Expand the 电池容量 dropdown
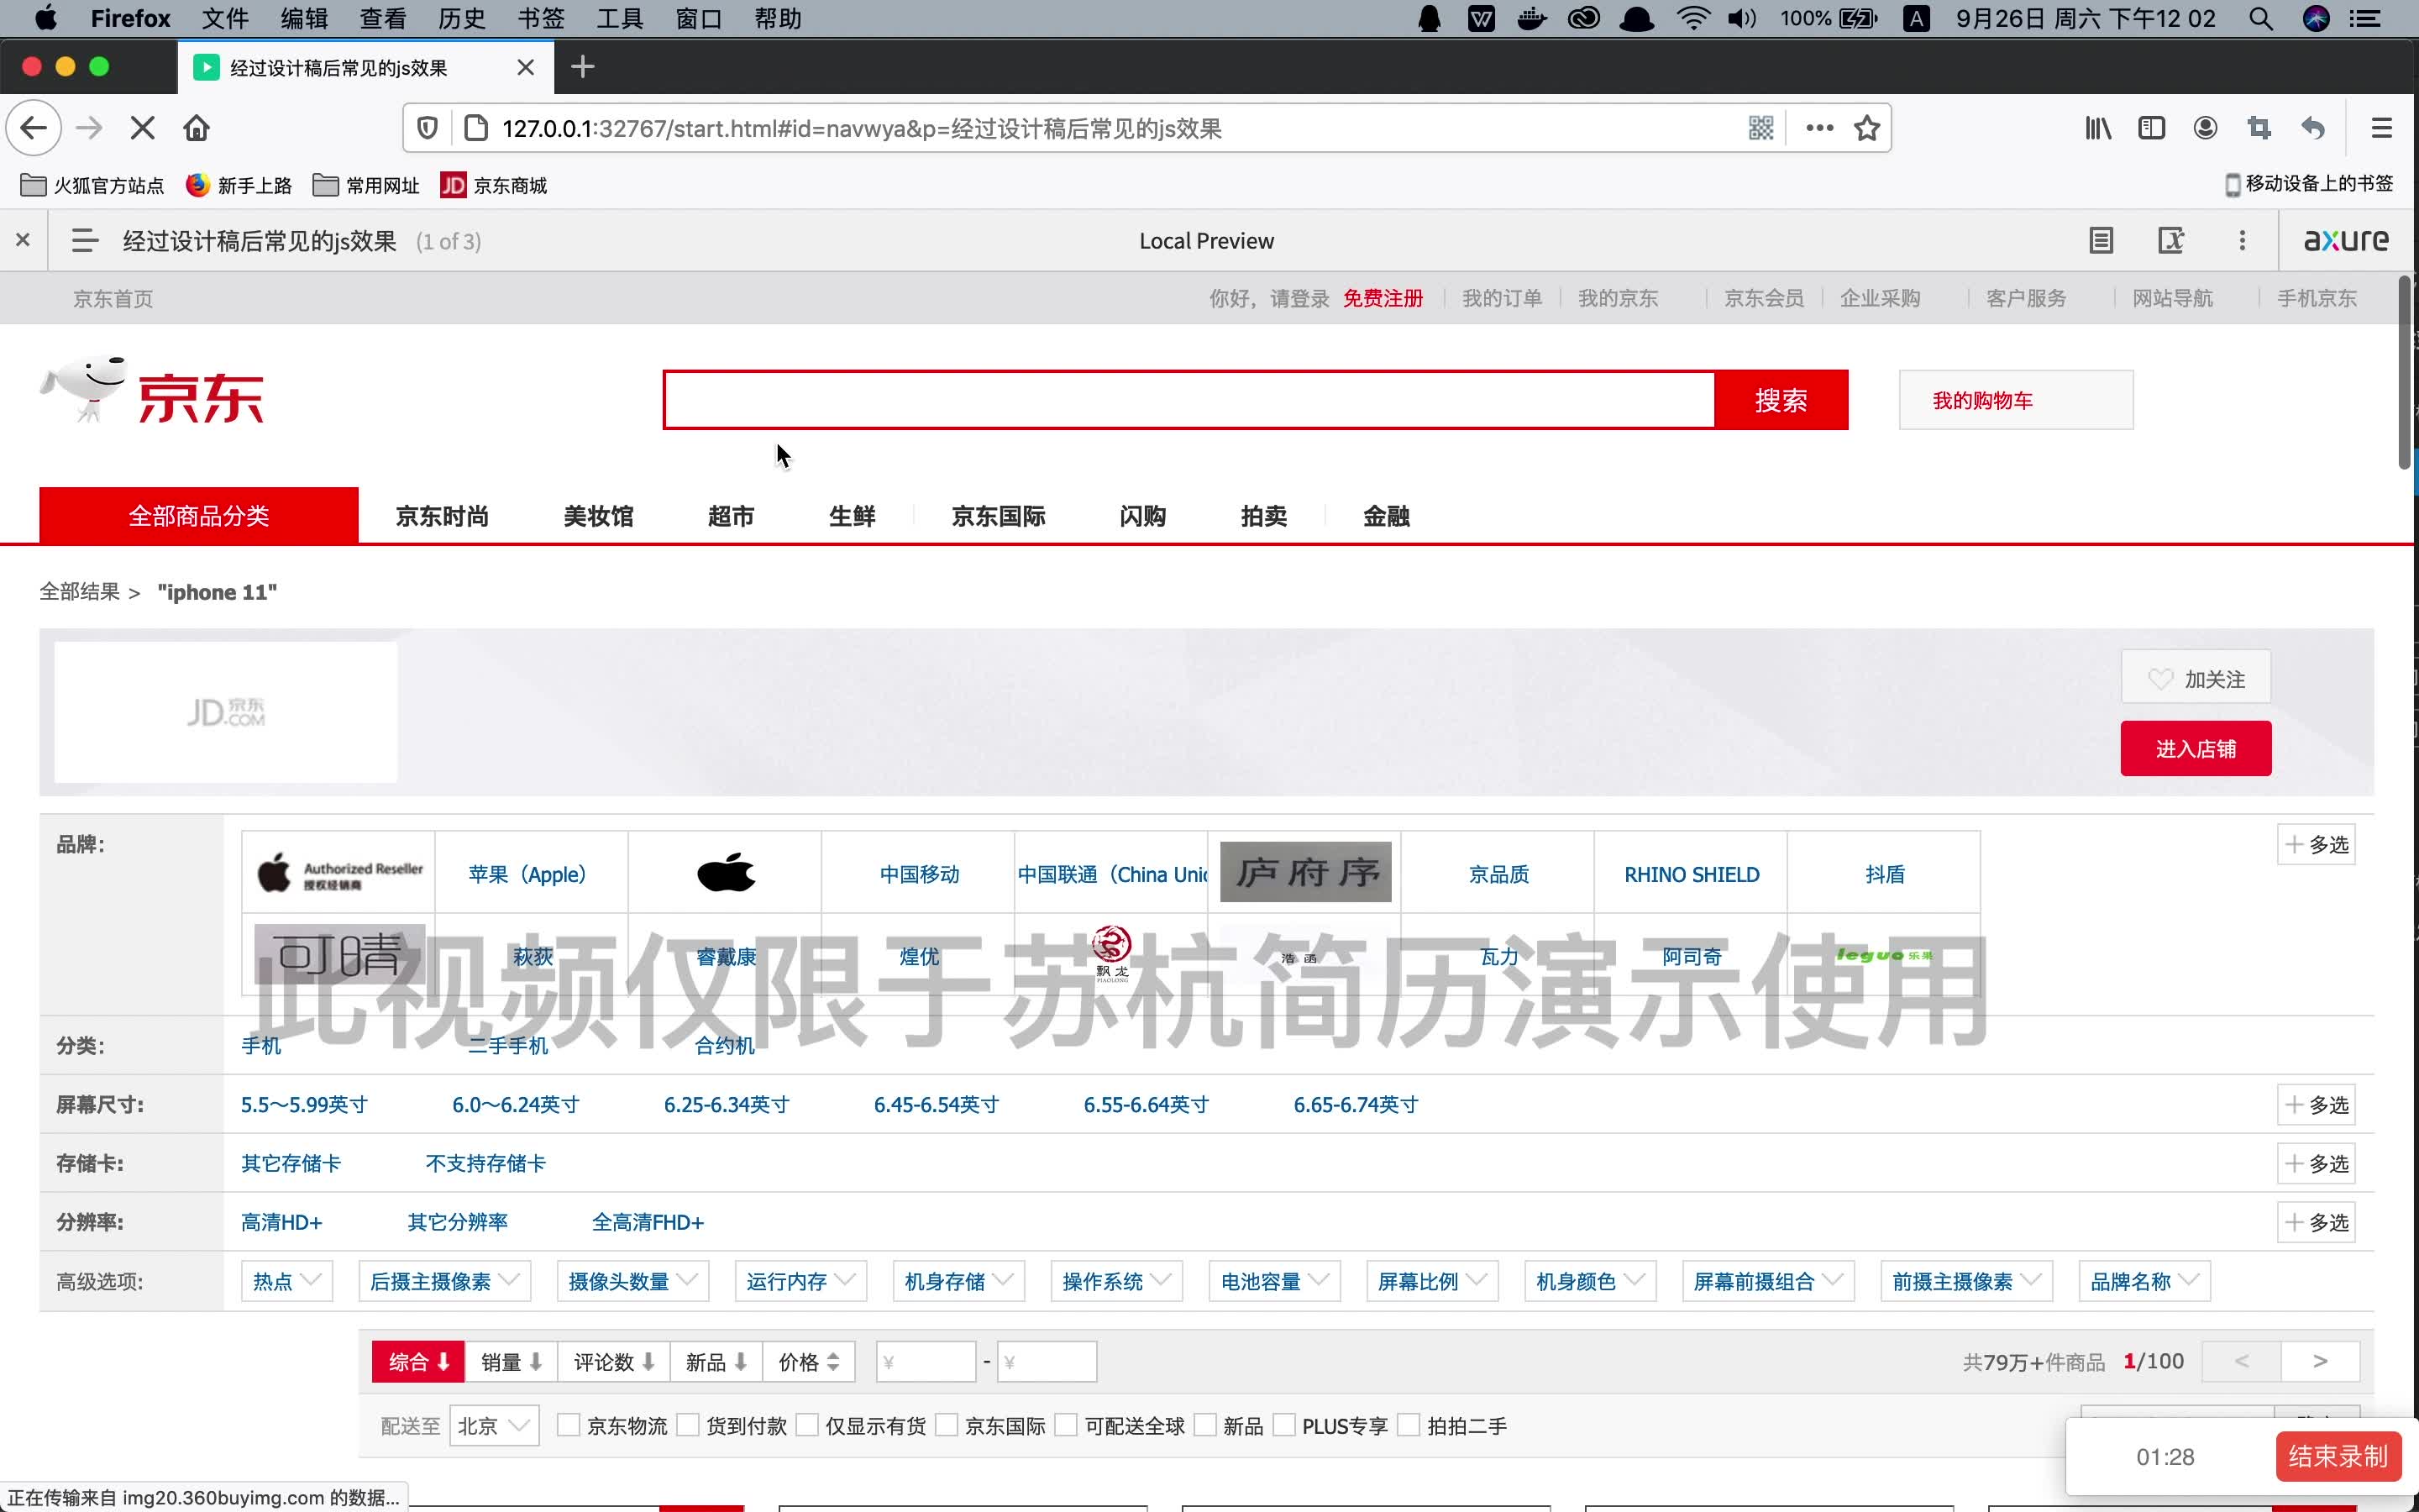Screen dimensions: 2419x1512 [x=1274, y=1281]
